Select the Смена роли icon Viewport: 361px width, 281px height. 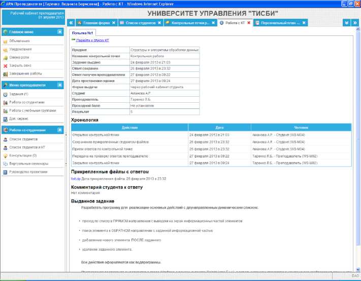click(x=5, y=58)
